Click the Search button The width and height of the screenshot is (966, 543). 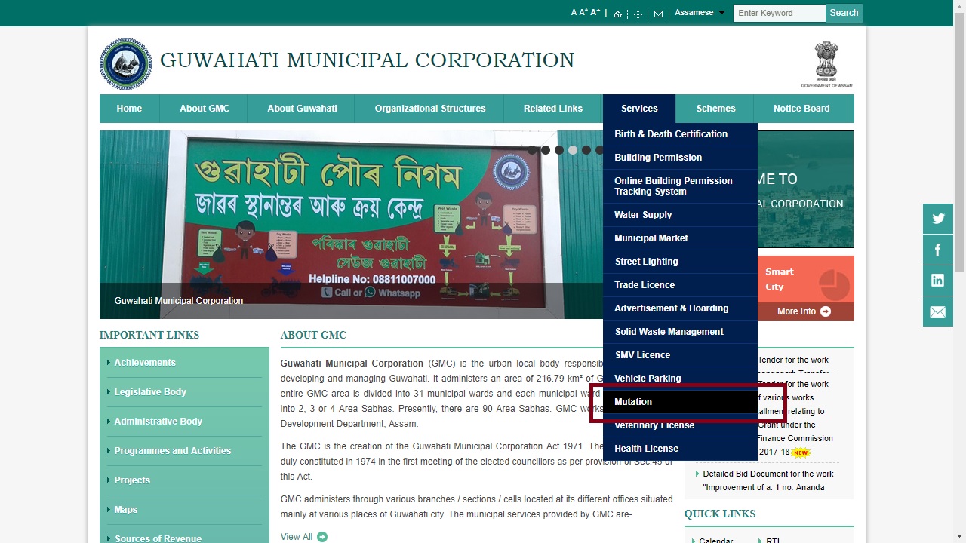[x=843, y=13]
